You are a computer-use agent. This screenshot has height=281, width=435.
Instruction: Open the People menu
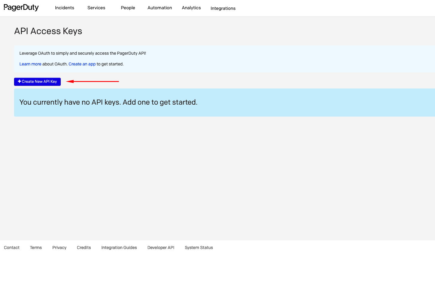click(128, 8)
